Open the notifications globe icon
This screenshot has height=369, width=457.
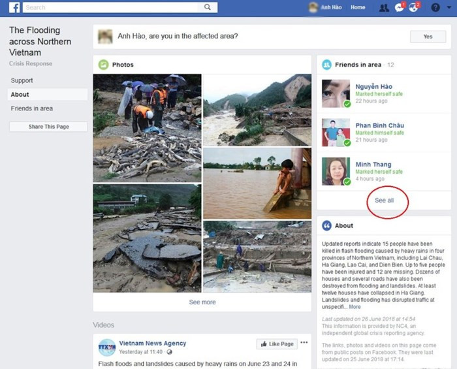click(x=414, y=8)
